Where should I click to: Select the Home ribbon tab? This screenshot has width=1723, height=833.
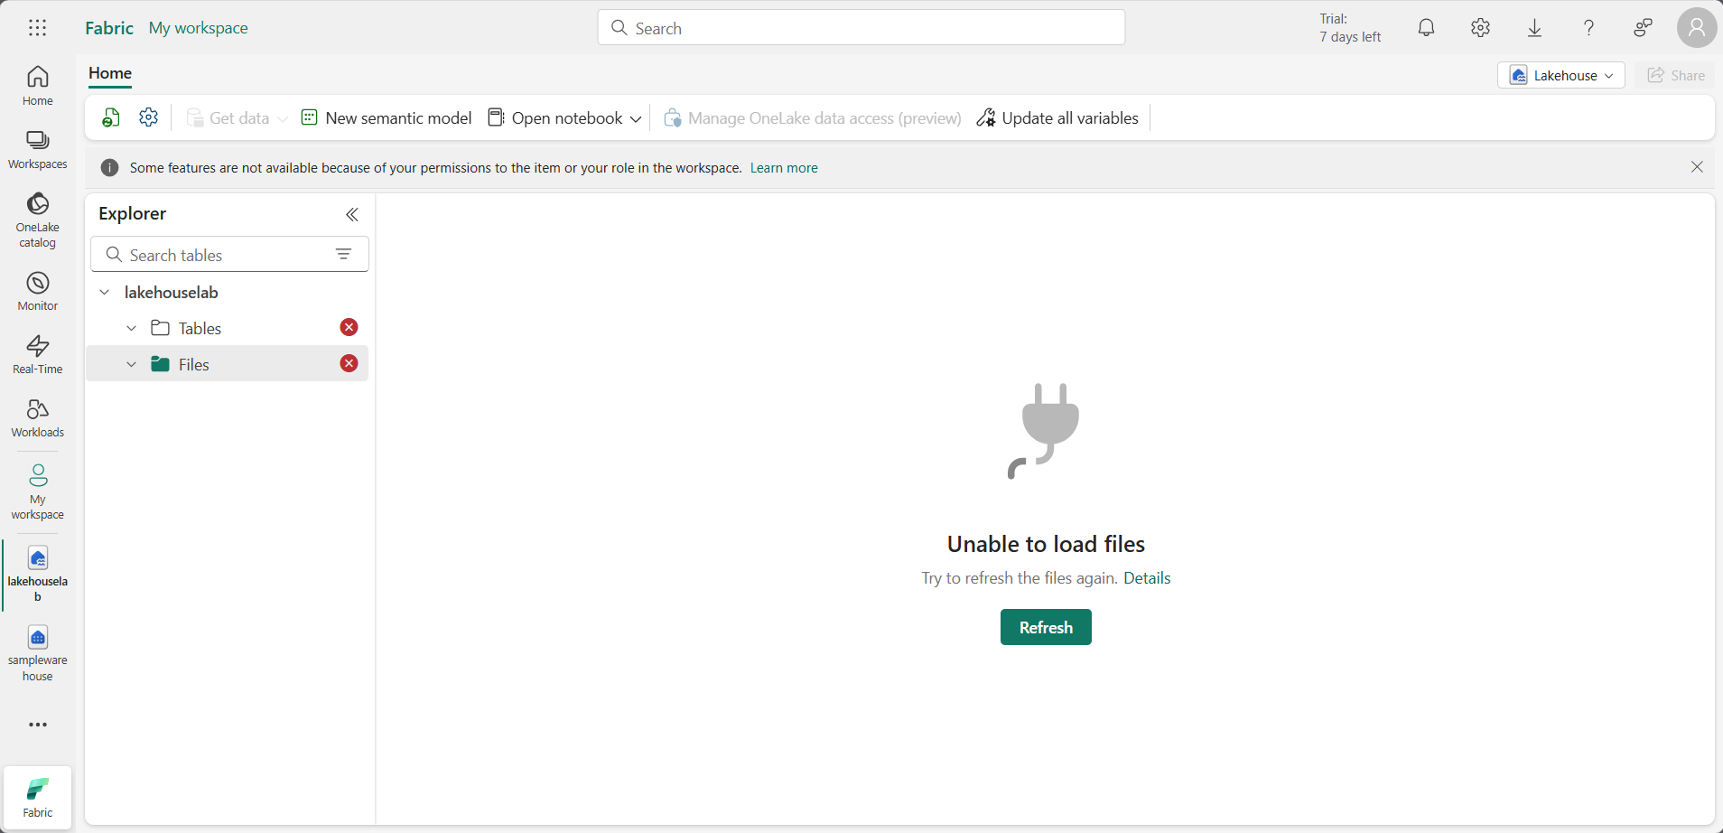coord(110,73)
